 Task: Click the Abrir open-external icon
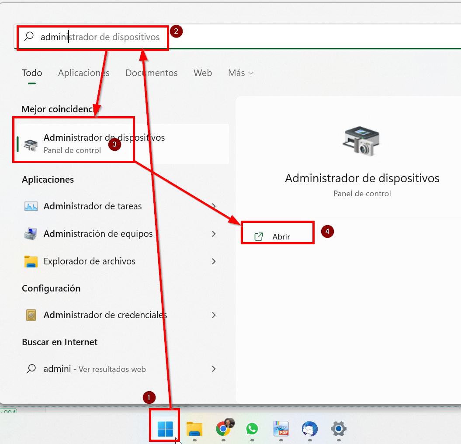pos(258,236)
